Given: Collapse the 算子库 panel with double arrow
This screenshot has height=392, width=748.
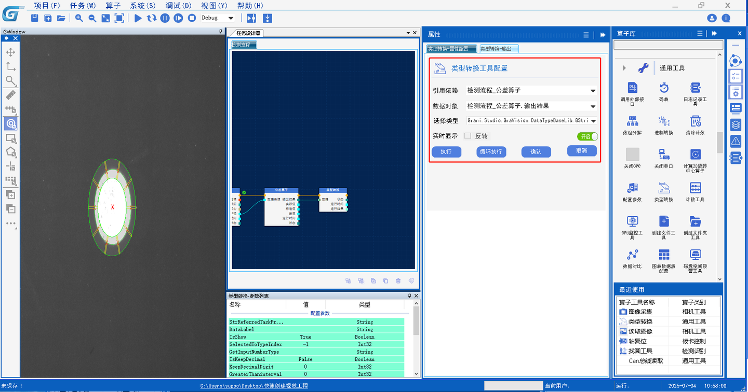Looking at the screenshot, I should coord(714,34).
